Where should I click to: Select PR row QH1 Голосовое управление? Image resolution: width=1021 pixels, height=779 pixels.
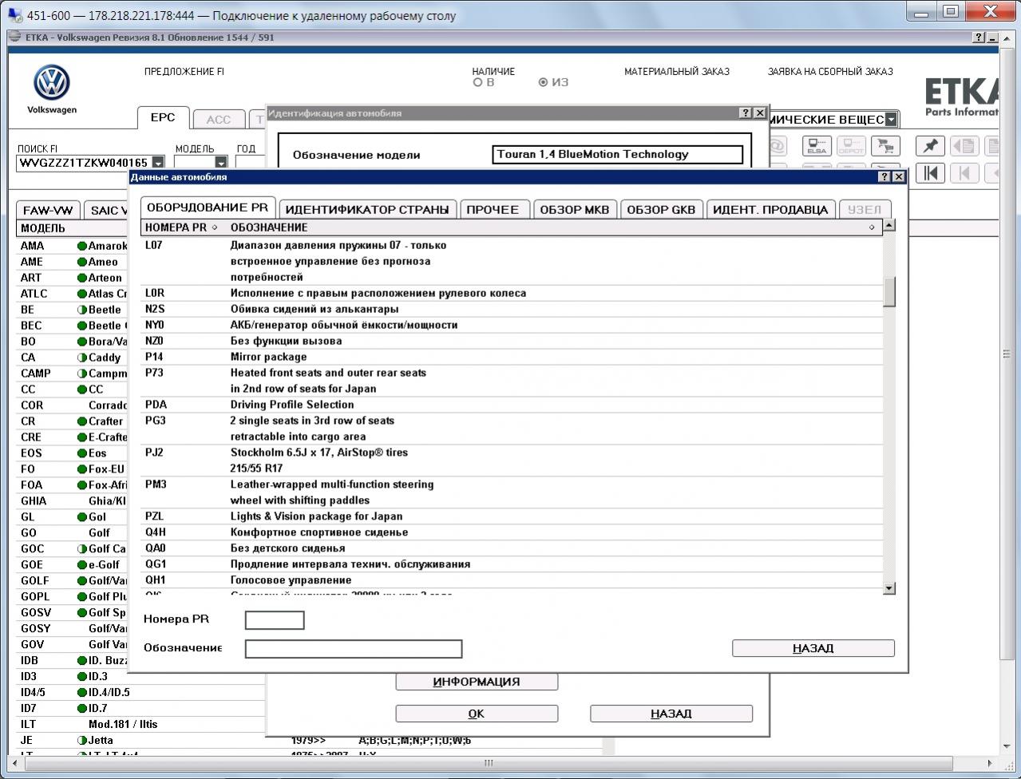(x=512, y=580)
